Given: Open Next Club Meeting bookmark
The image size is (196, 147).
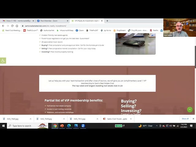Looking at the screenshot, I should click(12, 30).
